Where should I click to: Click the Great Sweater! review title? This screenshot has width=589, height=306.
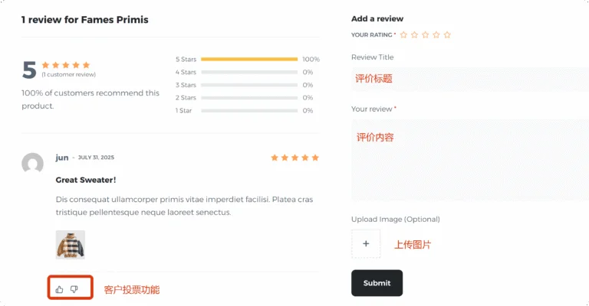point(86,180)
